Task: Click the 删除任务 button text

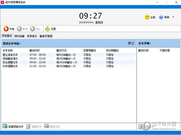Action: 55,126
